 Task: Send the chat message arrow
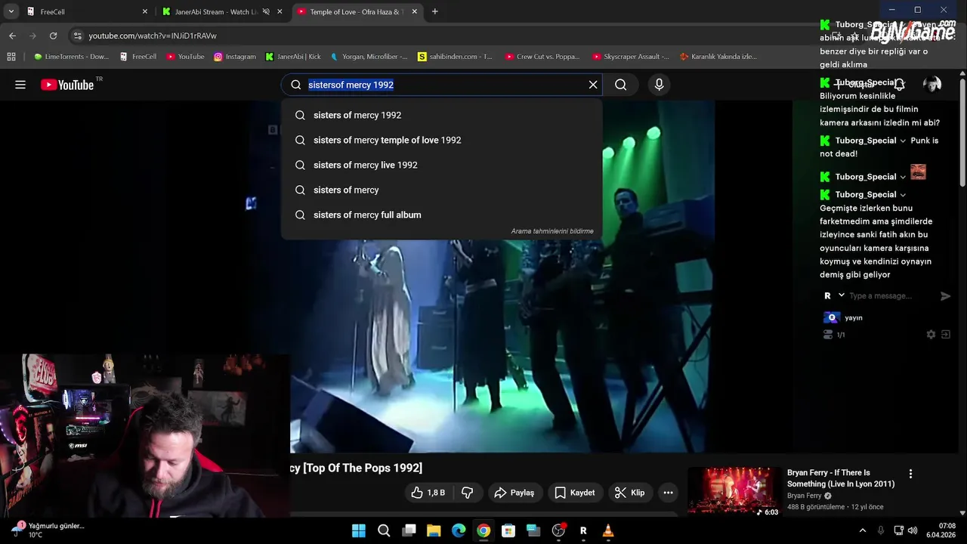pos(945,296)
